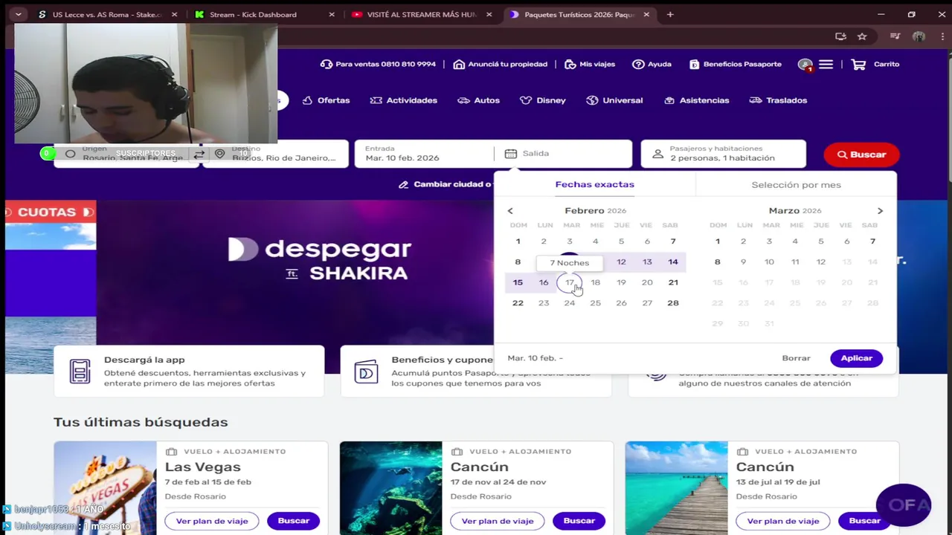Switch to the YouTube VISITÉ AL STREAMER tab
Image resolution: width=952 pixels, height=535 pixels.
pyautogui.click(x=422, y=14)
